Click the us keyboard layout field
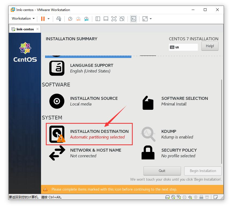 183,47
